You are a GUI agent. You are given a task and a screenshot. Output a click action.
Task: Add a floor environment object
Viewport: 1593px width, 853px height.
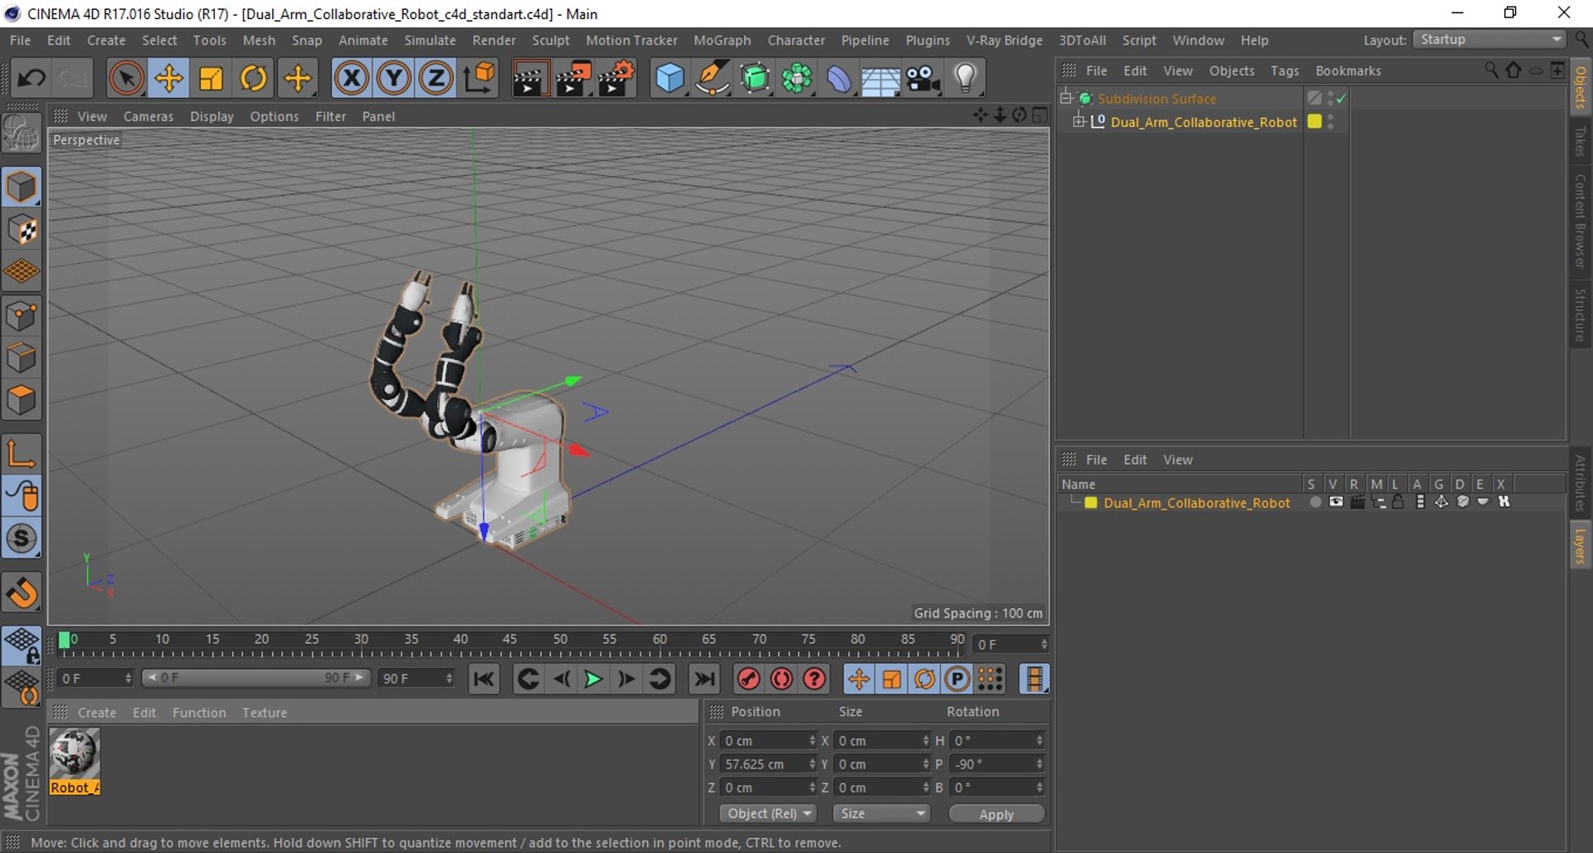pyautogui.click(x=880, y=78)
